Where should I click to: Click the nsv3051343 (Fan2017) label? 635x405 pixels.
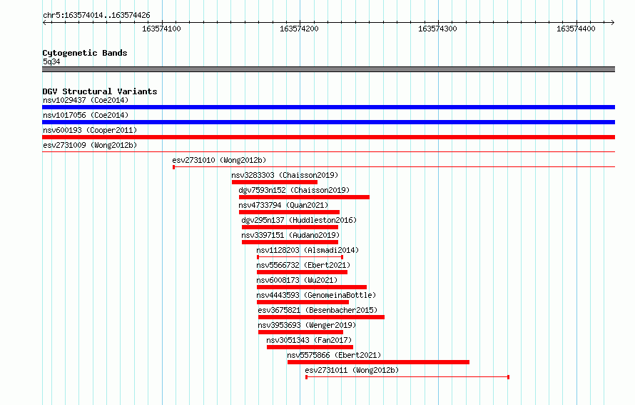tap(309, 340)
